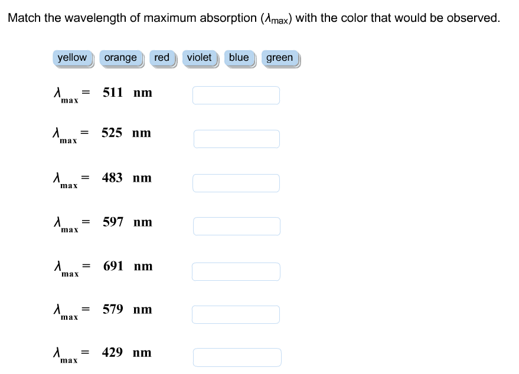519x374 pixels.
Task: Select the red color button
Action: pyautogui.click(x=162, y=57)
